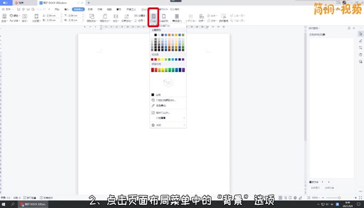Switch to the Insert (插入) ribbon tab

point(66,9)
